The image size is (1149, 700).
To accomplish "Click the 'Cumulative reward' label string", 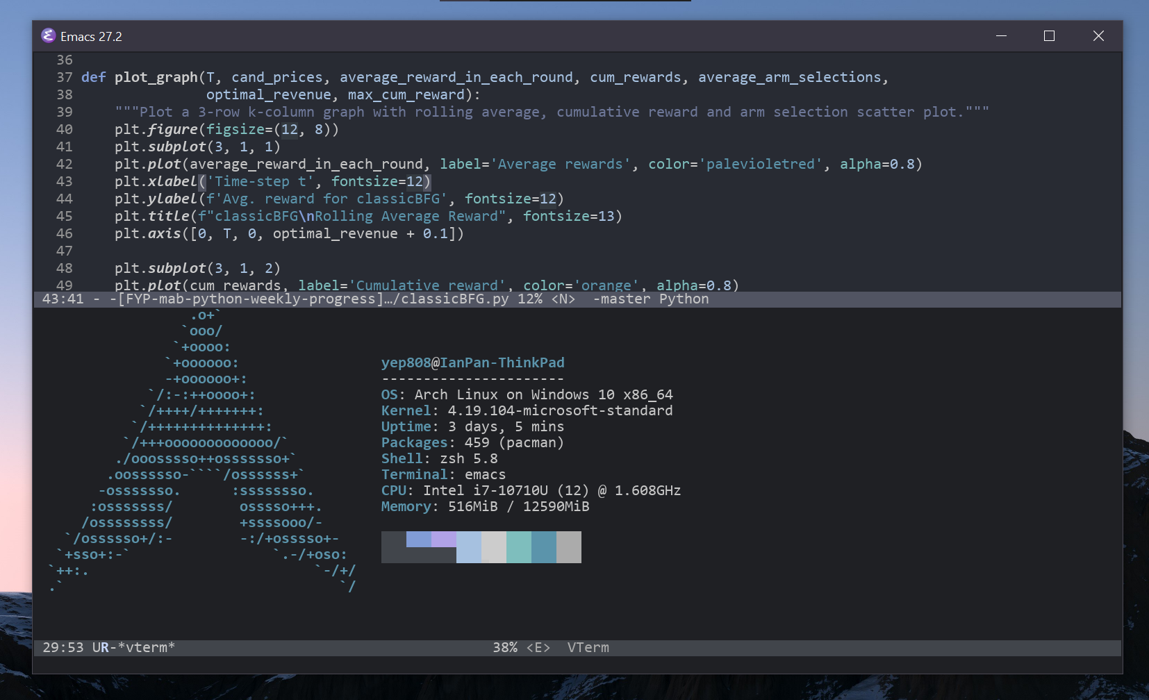I will (427, 285).
